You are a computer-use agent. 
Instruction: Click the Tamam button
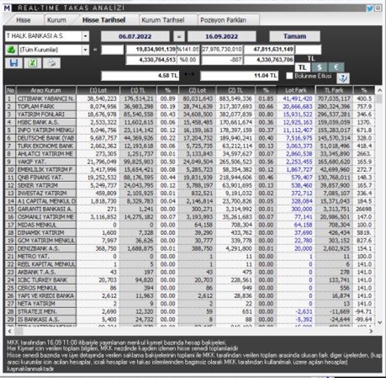click(294, 36)
